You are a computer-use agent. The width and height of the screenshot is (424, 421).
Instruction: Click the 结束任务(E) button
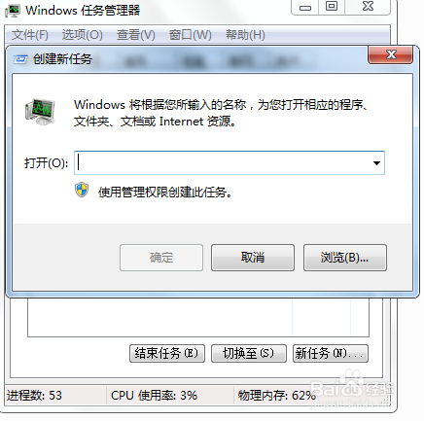click(x=167, y=353)
